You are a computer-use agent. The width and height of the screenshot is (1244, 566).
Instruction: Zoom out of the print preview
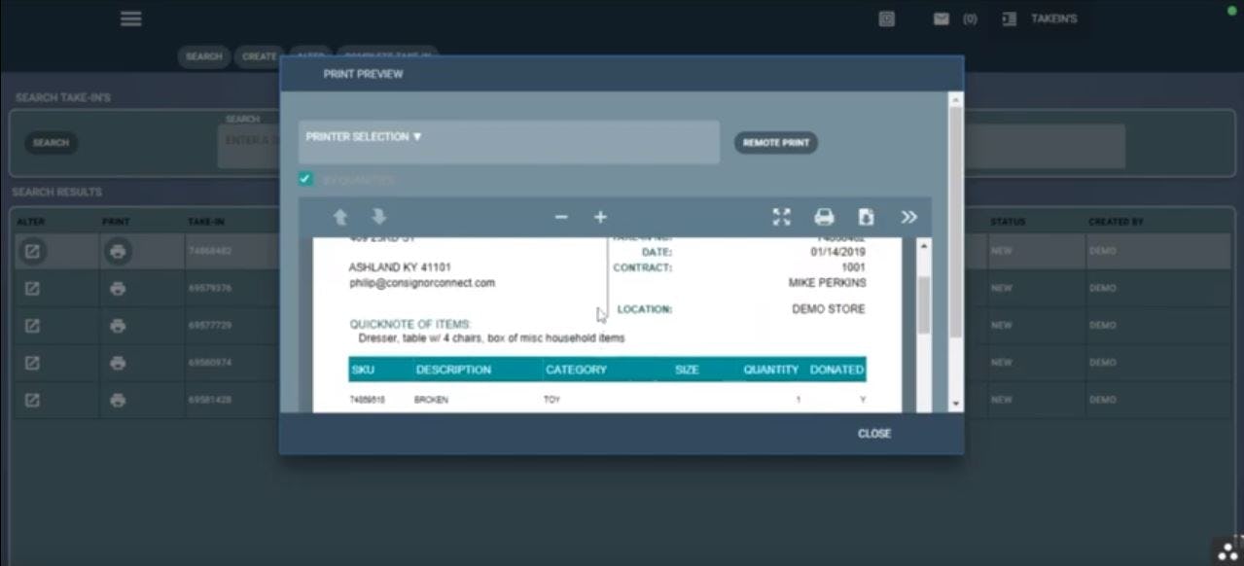coord(560,217)
